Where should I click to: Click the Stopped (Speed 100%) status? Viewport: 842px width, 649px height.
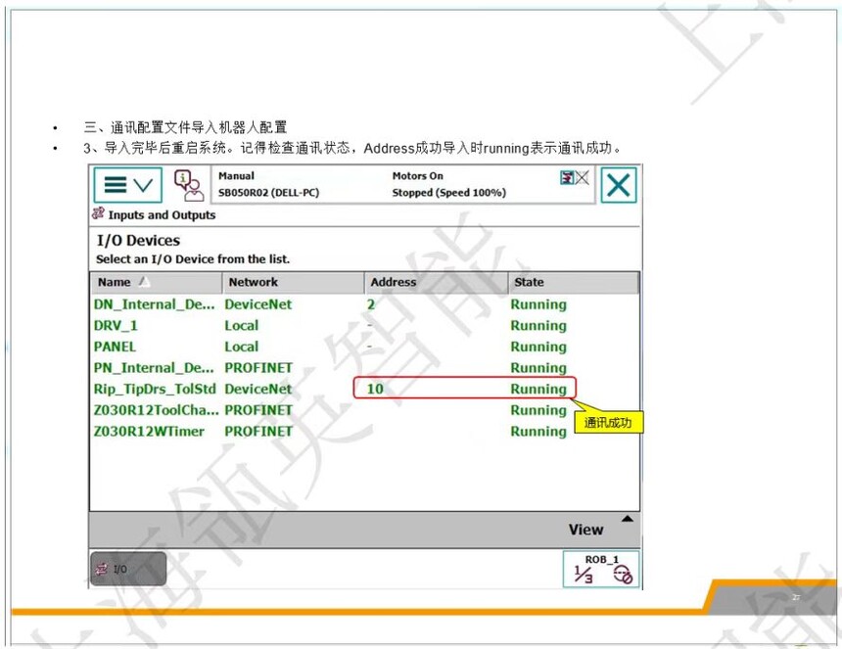click(x=449, y=193)
